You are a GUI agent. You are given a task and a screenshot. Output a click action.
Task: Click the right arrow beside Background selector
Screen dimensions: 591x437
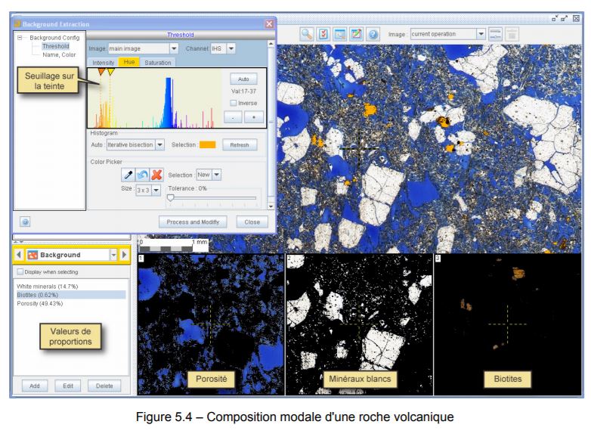click(x=124, y=255)
